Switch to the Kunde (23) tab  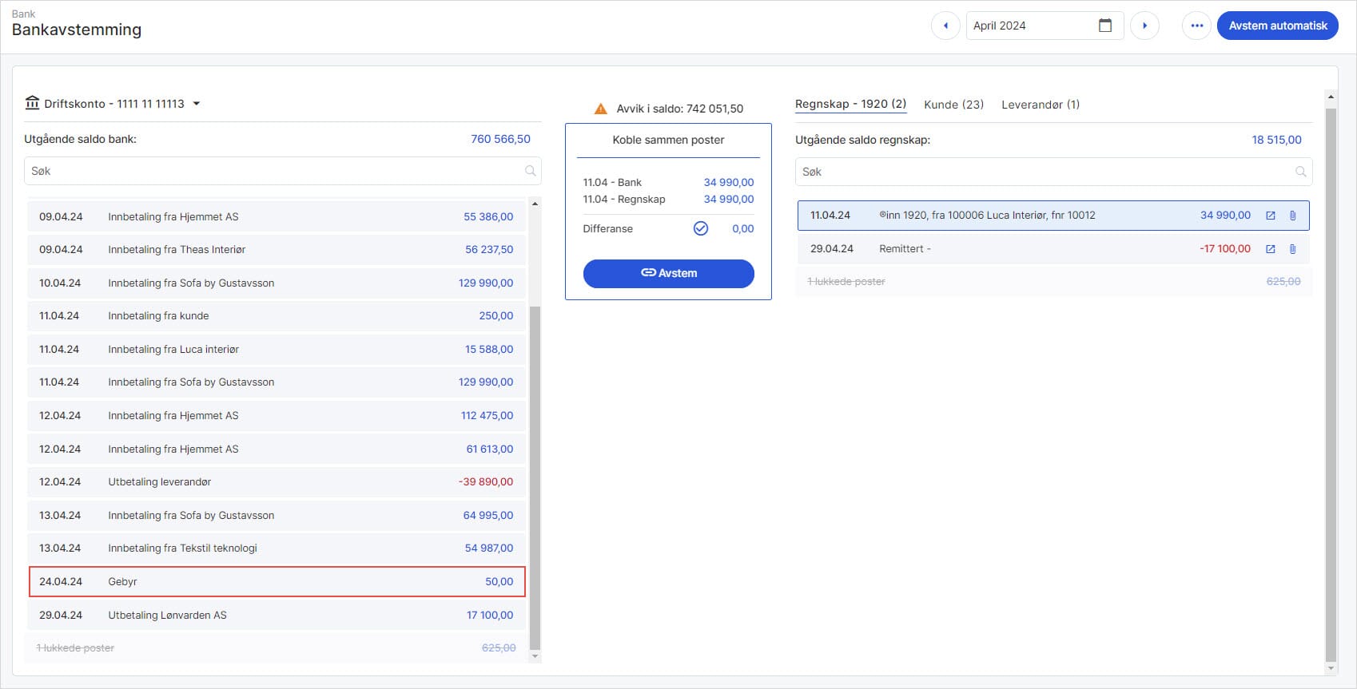[953, 105]
